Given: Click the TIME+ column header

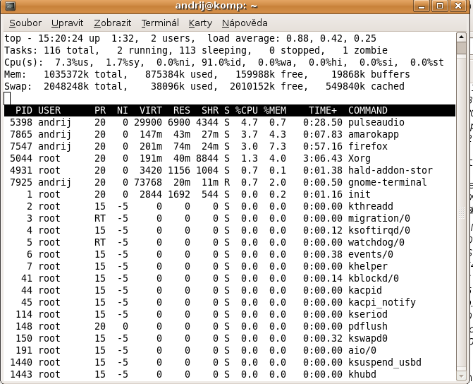Looking at the screenshot, I should (323, 110).
